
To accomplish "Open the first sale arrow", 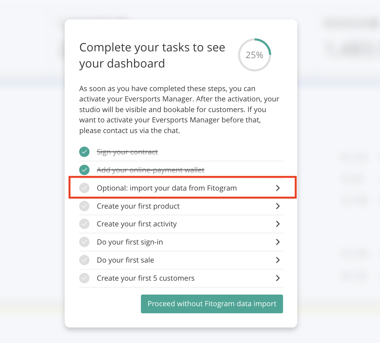I will coord(278,260).
